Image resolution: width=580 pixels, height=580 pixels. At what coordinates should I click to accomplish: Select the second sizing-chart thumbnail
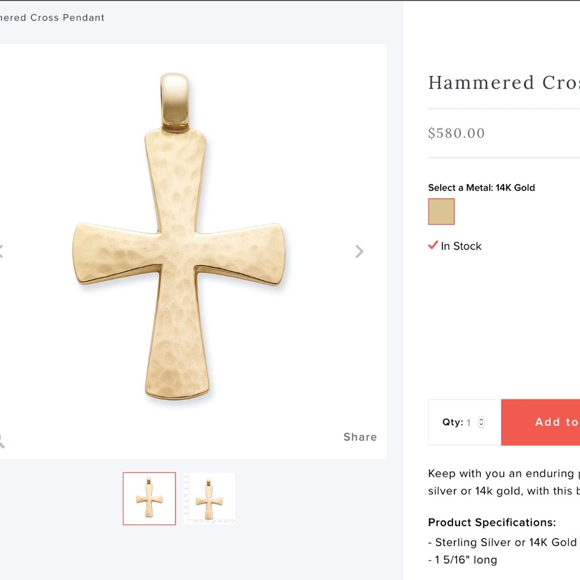point(209,499)
